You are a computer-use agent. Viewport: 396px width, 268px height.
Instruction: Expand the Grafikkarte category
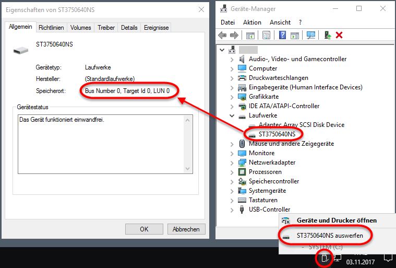[x=232, y=97]
